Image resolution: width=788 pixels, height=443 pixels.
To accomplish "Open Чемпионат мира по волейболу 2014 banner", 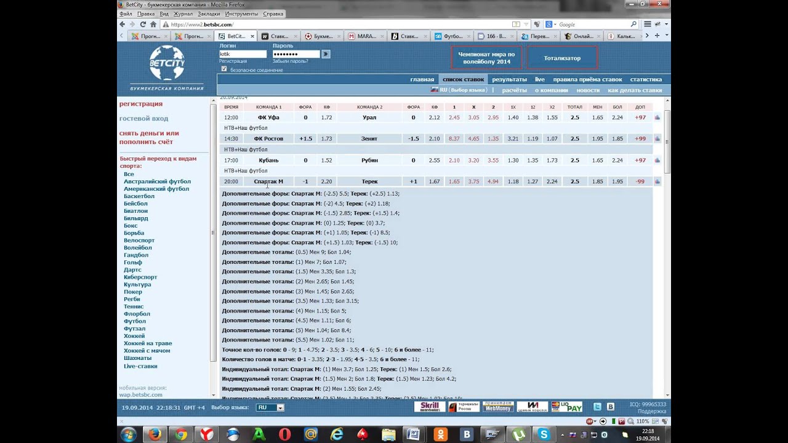I will (x=486, y=58).
